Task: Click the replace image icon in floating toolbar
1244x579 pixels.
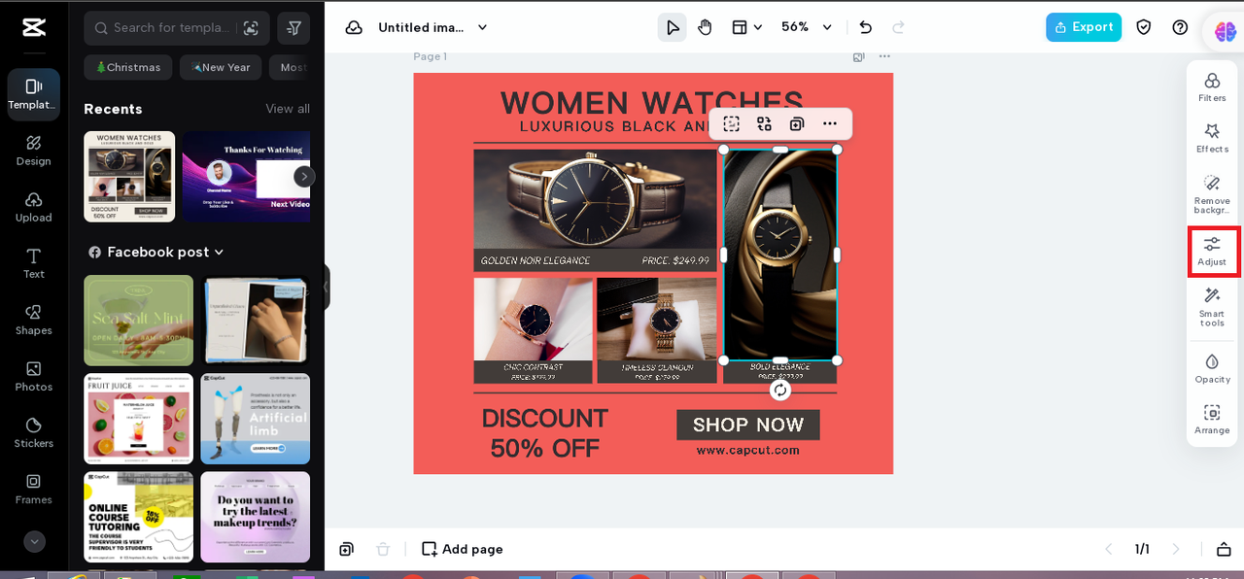Action: (x=764, y=123)
